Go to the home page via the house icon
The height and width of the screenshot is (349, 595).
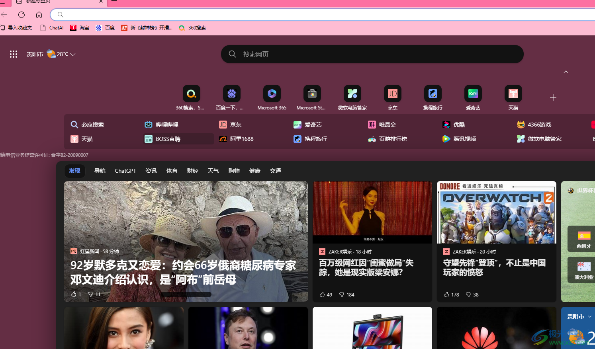39,15
